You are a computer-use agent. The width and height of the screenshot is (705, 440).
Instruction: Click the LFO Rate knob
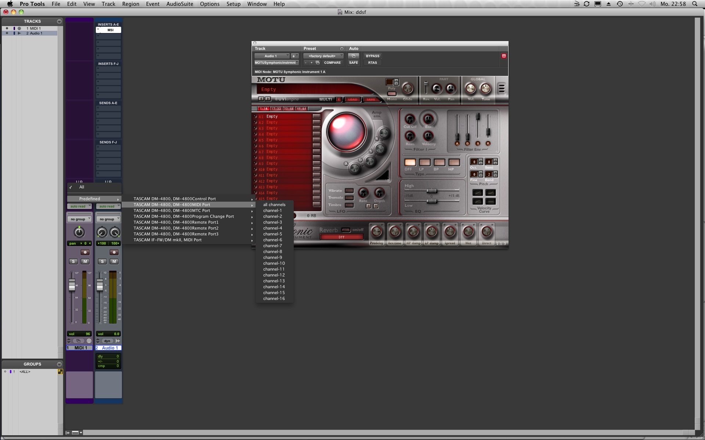coord(363,193)
